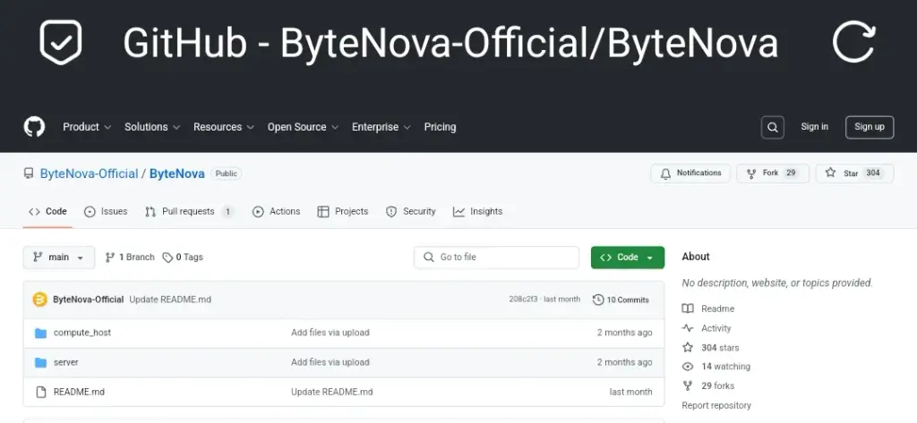
Task: Expand the Resources menu
Action: coord(224,127)
